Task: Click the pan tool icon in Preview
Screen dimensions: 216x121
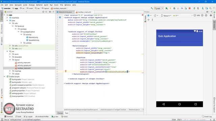Action: click(x=148, y=20)
